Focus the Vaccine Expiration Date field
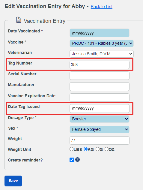 (x=100, y=98)
